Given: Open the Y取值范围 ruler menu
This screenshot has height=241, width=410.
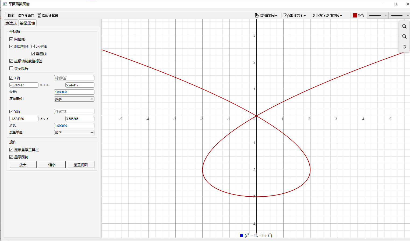Looking at the screenshot, I should [x=295, y=16].
